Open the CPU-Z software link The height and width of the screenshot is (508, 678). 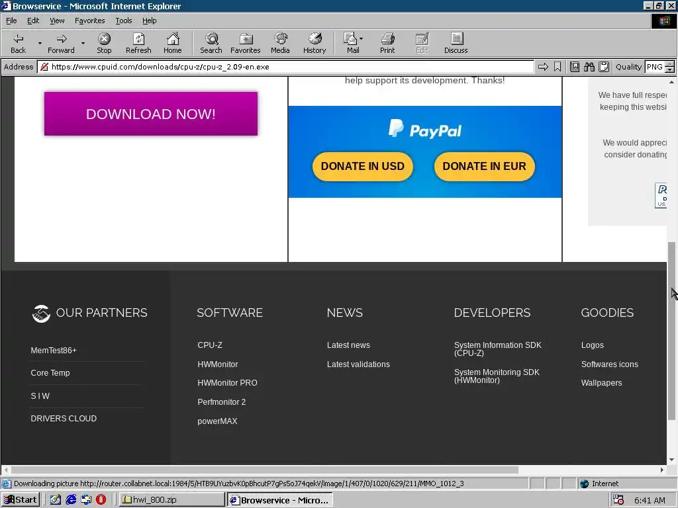pyautogui.click(x=210, y=345)
